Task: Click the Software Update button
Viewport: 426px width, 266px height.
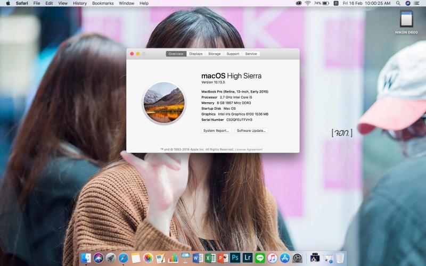Action: 251,130
